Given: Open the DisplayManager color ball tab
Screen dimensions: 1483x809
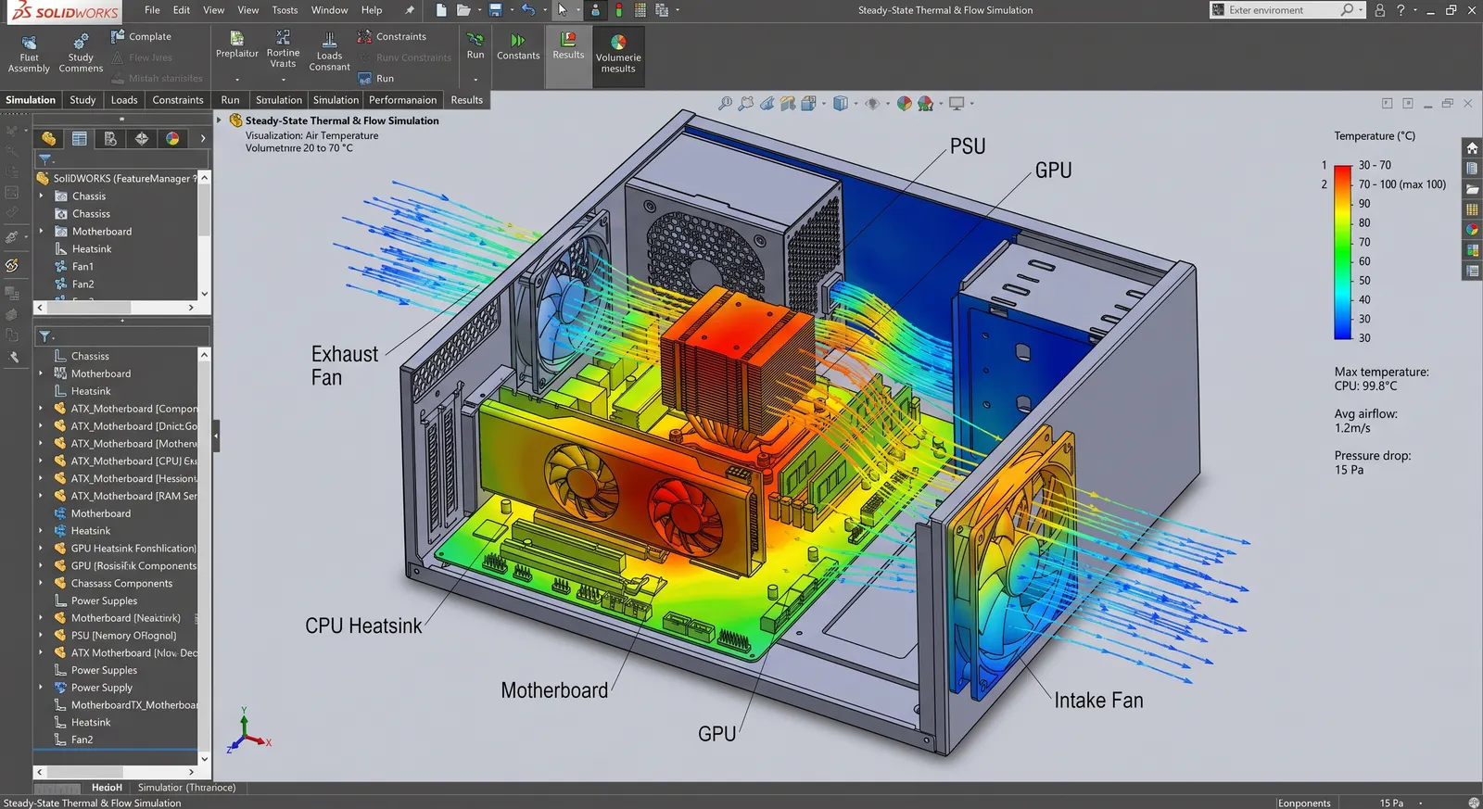Looking at the screenshot, I should tap(172, 139).
